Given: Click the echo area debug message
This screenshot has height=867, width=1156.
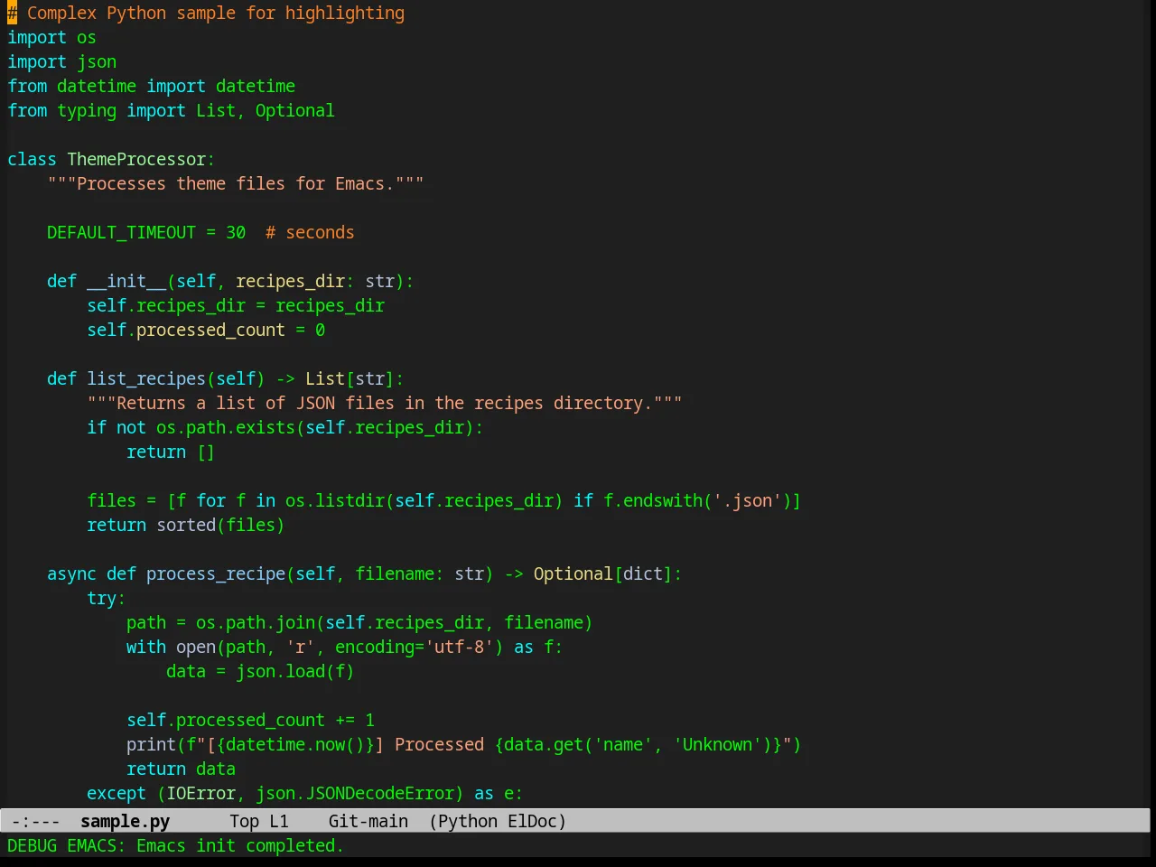Looking at the screenshot, I should coord(175,845).
